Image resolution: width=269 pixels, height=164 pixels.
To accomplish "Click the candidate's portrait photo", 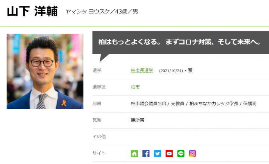I will (45, 71).
